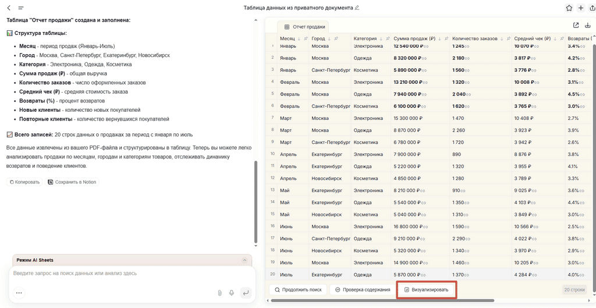Open more options with the three-dots button

pyautogui.click(x=19, y=293)
